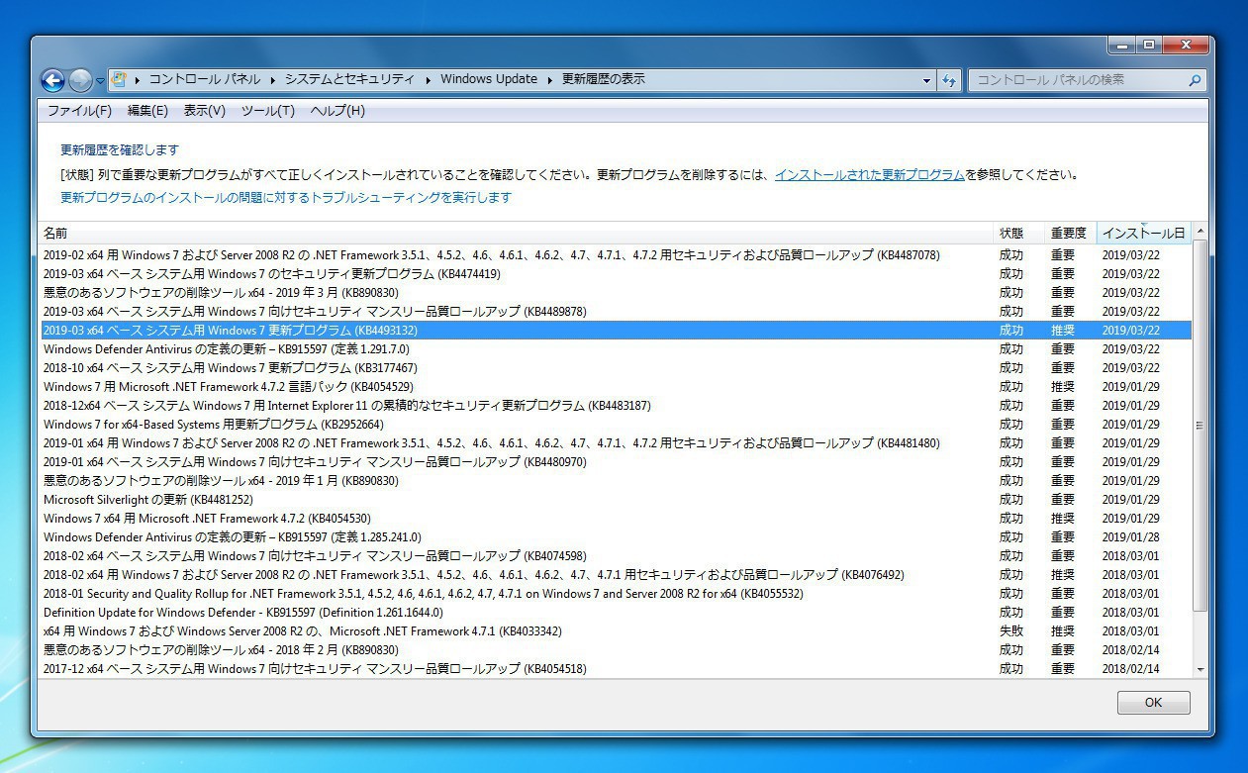Refresh the page with the refresh icon
Viewport: 1248px width, 773px height.
949,80
